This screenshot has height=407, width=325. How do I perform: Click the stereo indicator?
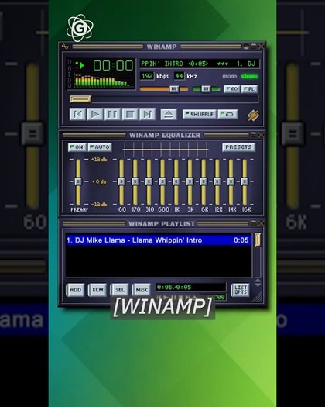pos(250,76)
